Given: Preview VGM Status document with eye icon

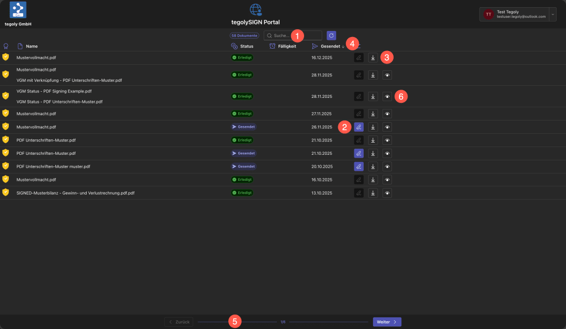Looking at the screenshot, I should click(x=387, y=96).
